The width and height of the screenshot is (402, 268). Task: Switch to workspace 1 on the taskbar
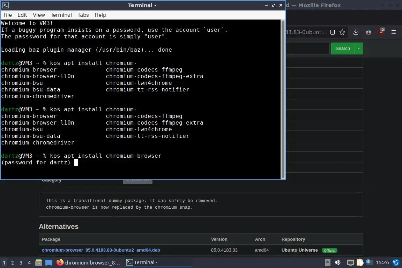tap(4, 263)
